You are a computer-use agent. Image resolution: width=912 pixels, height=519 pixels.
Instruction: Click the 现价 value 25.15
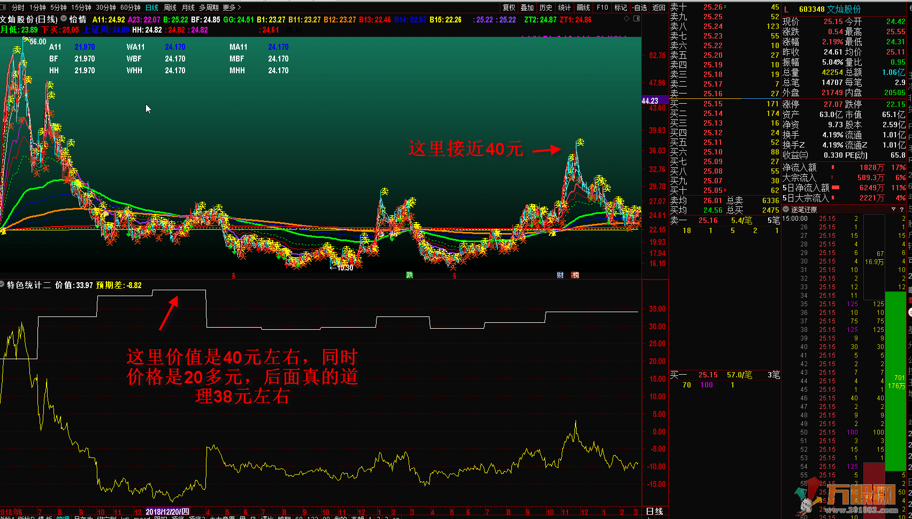pos(833,21)
